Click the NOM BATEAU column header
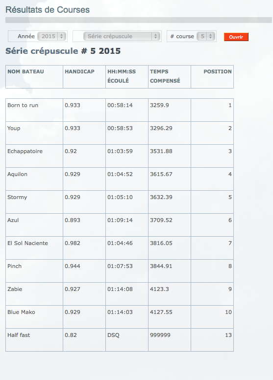The image size is (273, 380). click(26, 71)
